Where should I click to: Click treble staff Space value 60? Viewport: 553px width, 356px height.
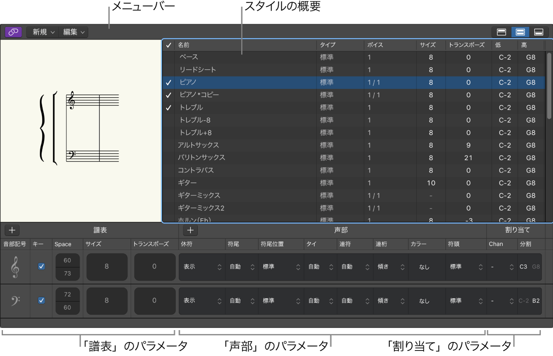(x=67, y=260)
